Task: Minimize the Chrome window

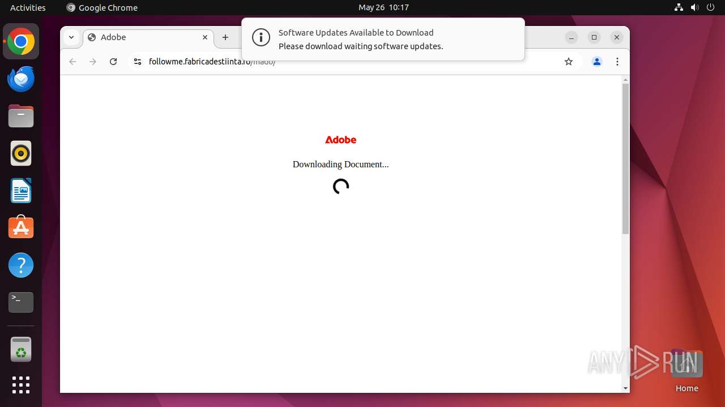Action: click(x=572, y=37)
